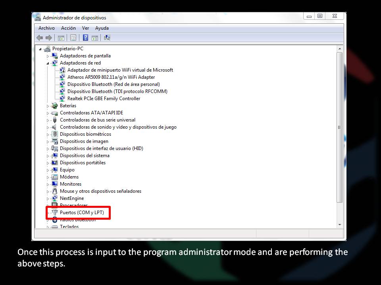Expand Controladoras de bus serie universal
Screen dimensions: 381x285
click(x=48, y=120)
